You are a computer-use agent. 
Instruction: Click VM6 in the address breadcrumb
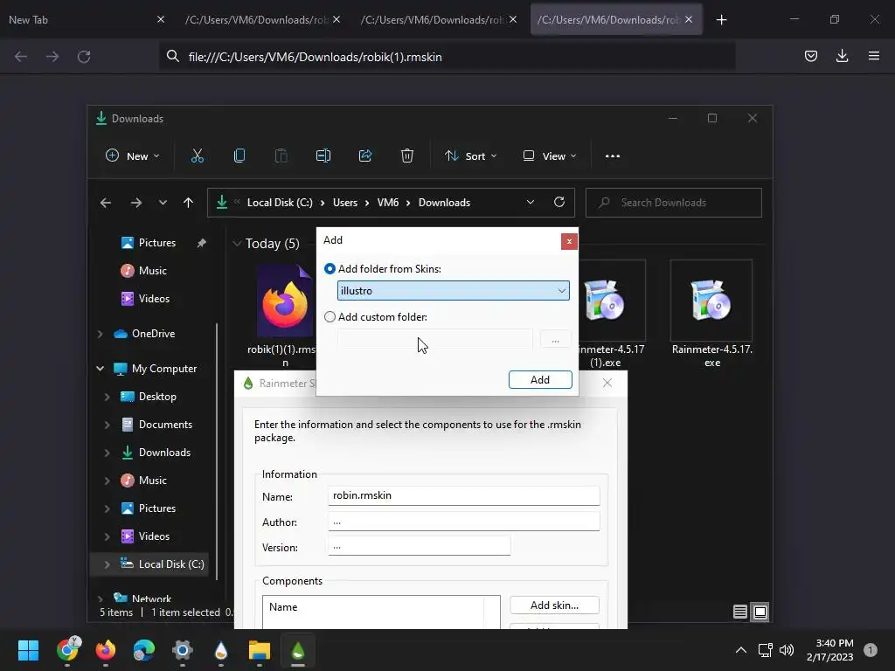(x=388, y=203)
